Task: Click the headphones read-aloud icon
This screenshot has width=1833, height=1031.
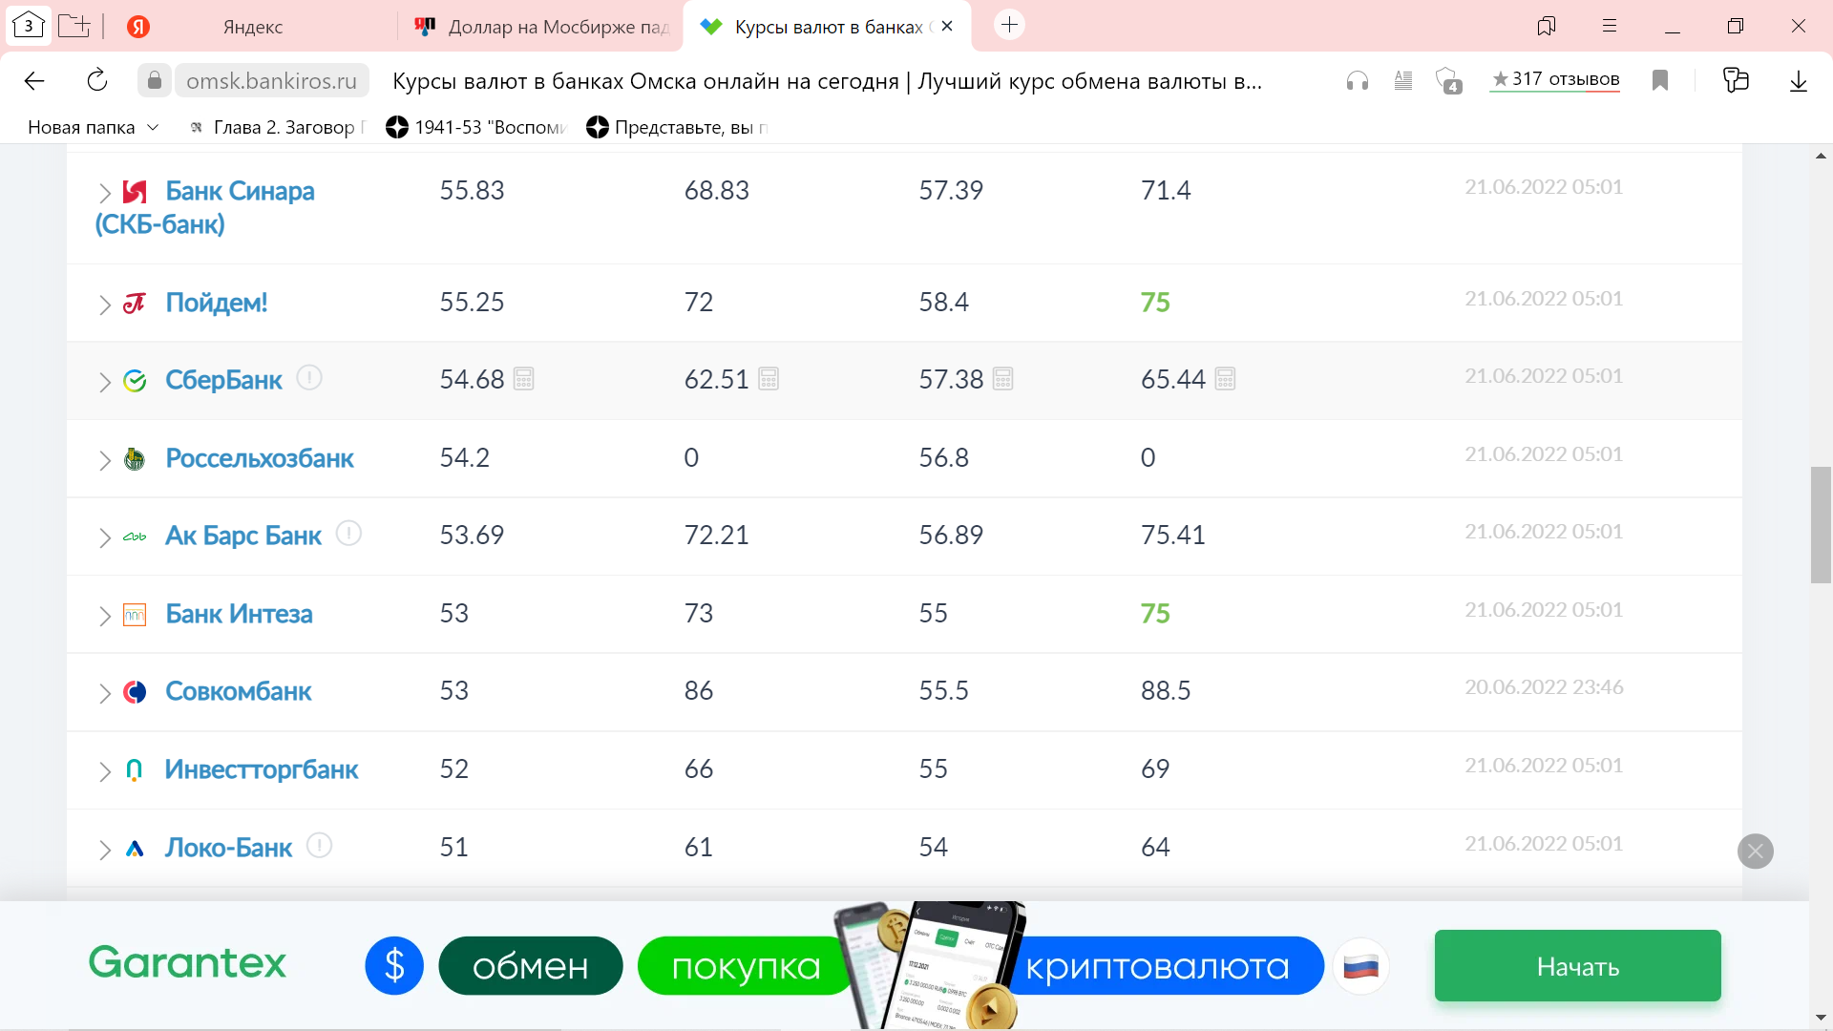Action: pos(1358,81)
